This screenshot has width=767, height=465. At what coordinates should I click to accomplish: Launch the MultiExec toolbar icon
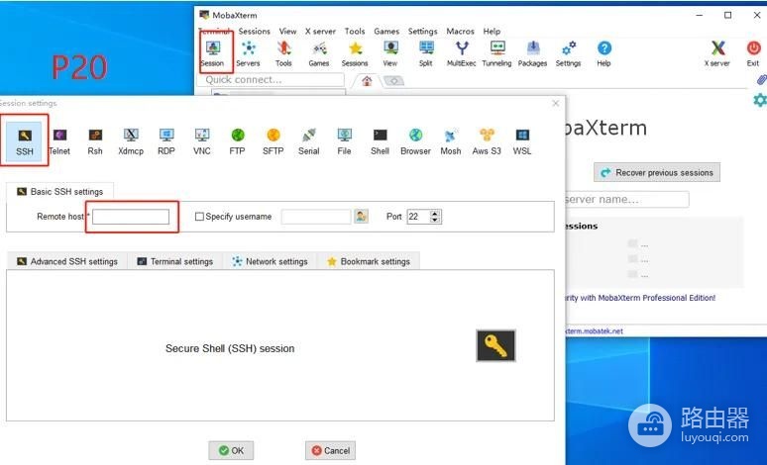(x=461, y=53)
